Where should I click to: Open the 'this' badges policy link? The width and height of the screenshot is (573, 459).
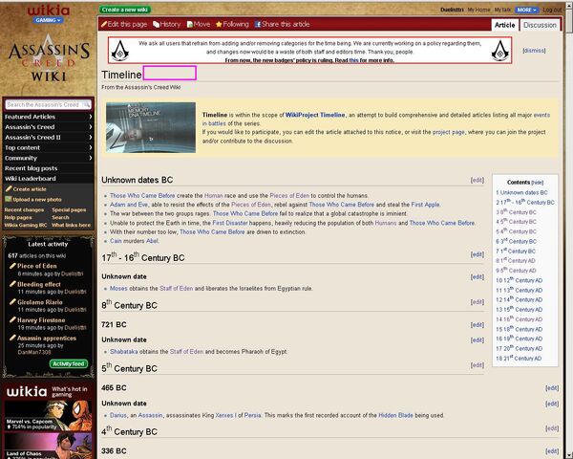pyautogui.click(x=353, y=60)
